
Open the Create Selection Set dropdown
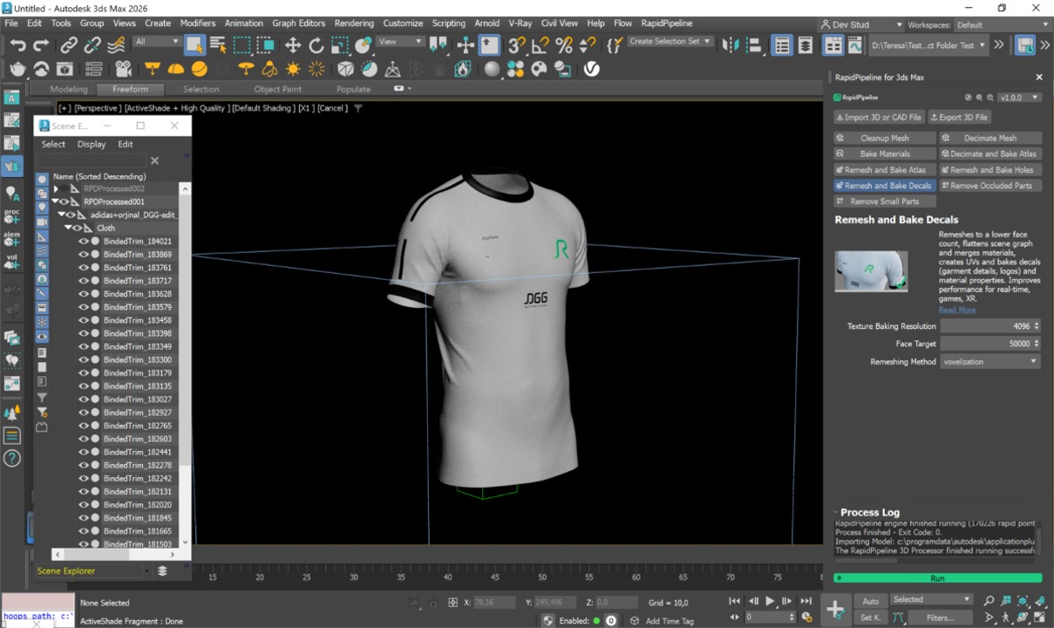tap(670, 42)
